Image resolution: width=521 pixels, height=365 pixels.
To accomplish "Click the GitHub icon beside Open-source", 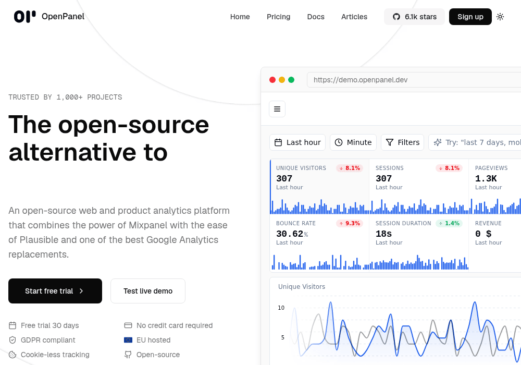I will tap(128, 355).
